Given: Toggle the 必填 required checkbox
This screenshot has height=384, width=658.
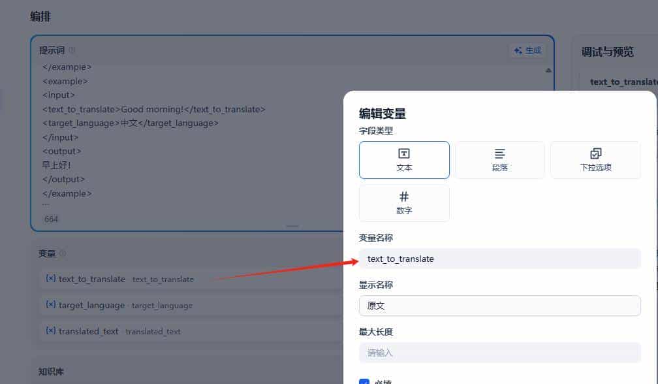Looking at the screenshot, I should point(366,381).
